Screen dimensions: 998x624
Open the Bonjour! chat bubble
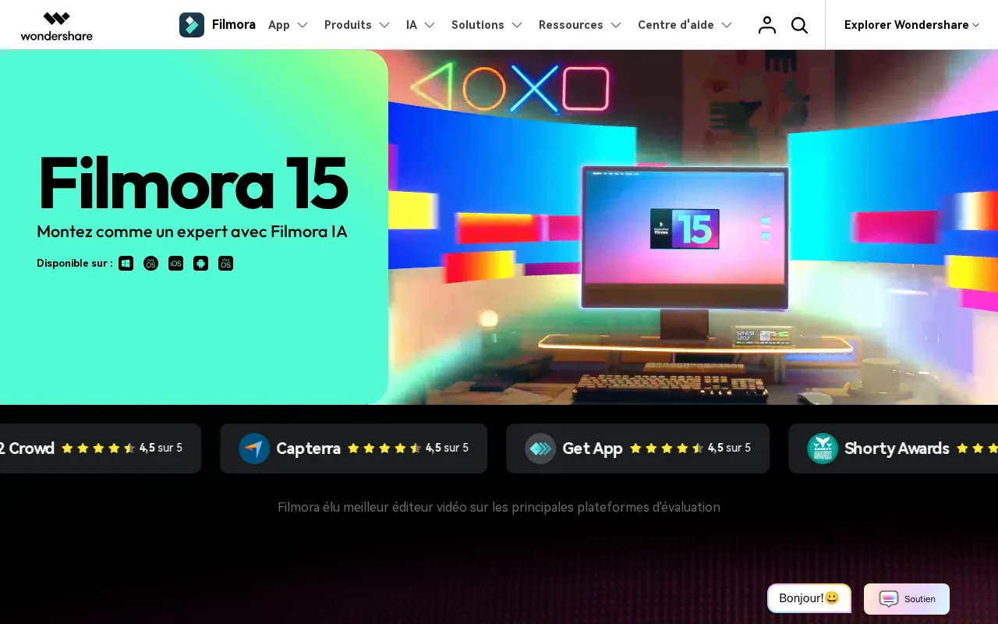point(809,598)
